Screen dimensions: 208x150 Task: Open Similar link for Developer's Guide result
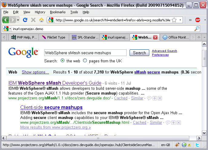[x=137, y=98]
